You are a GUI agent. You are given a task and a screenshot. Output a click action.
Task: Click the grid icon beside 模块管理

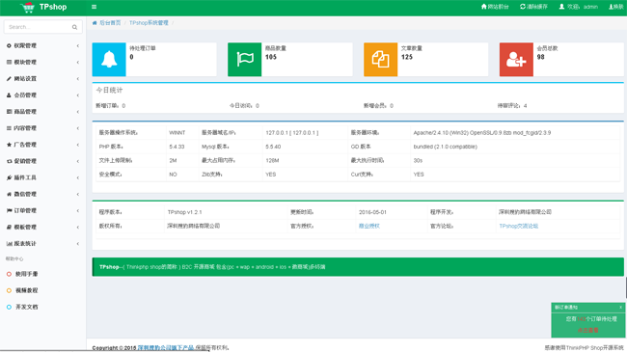point(9,62)
